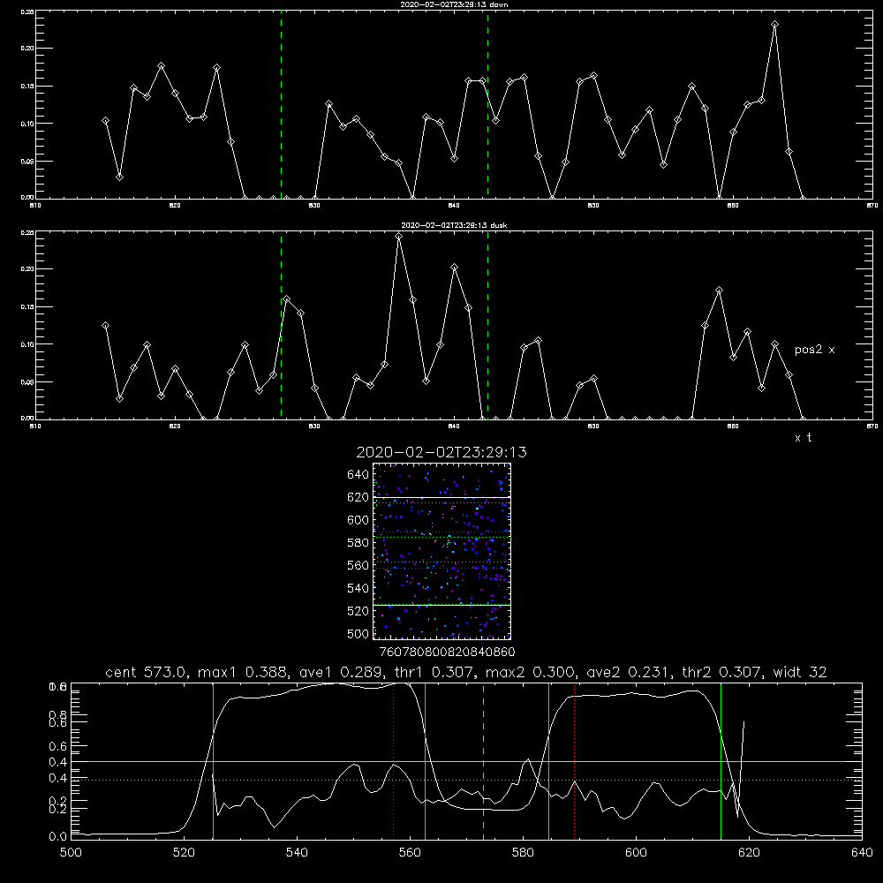Click the "2020-02-02T23:29:13 dusk" plot title
This screenshot has width=883, height=883.
pyautogui.click(x=454, y=225)
